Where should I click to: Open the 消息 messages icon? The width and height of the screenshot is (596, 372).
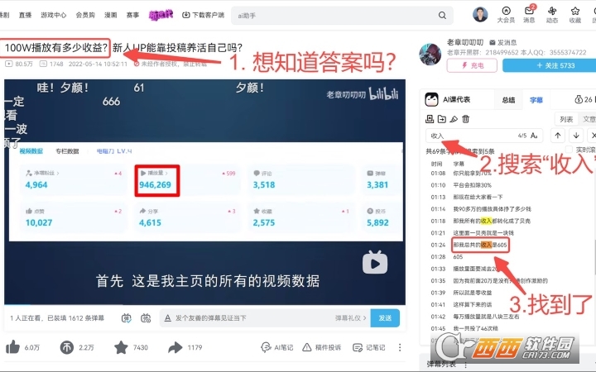point(529,11)
